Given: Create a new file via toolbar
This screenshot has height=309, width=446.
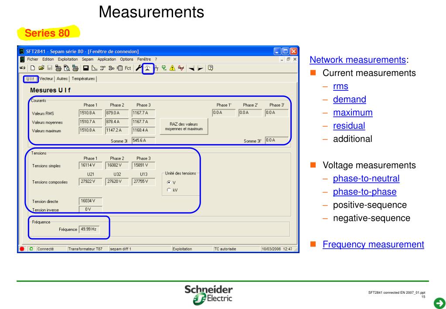Looking at the screenshot, I should click(33, 68).
